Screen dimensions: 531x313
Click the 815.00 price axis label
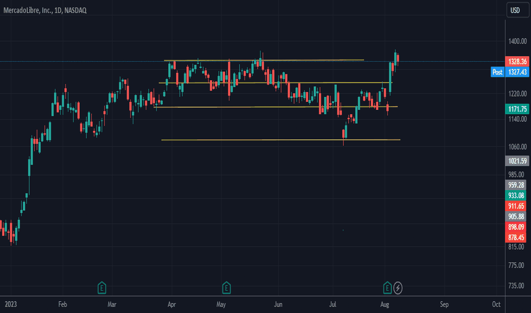coord(516,247)
